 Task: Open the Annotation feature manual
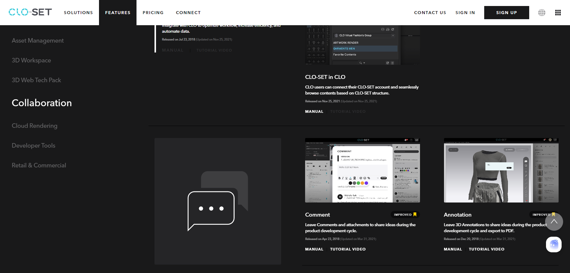click(x=453, y=249)
